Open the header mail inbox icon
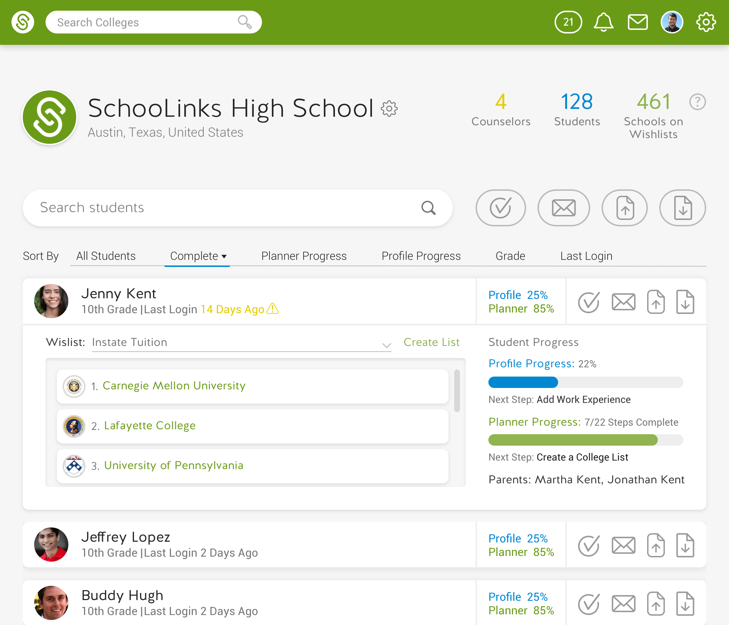Image resolution: width=729 pixels, height=625 pixels. pos(638,22)
